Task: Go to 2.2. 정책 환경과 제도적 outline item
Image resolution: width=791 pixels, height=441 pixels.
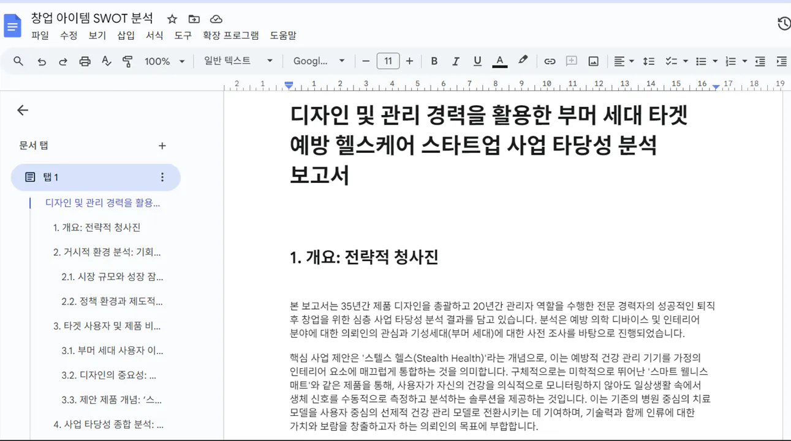Action: click(x=112, y=301)
